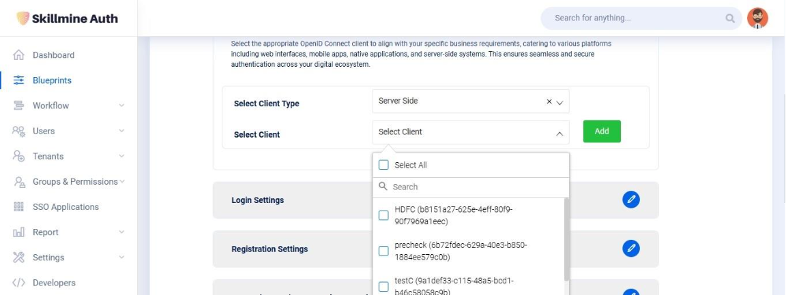Clear the Server Side client type selection
786x295 pixels.
pyautogui.click(x=549, y=102)
